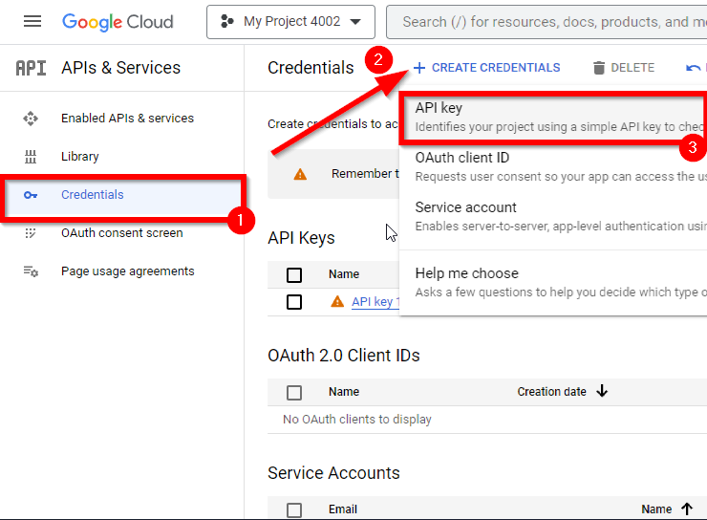Image resolution: width=707 pixels, height=520 pixels.
Task: Click the Page usage agreements icon
Action: pyautogui.click(x=31, y=271)
